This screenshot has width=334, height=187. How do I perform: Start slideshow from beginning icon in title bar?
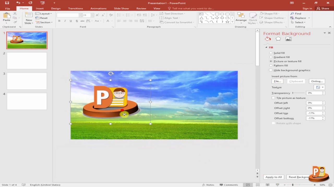tap(43, 3)
